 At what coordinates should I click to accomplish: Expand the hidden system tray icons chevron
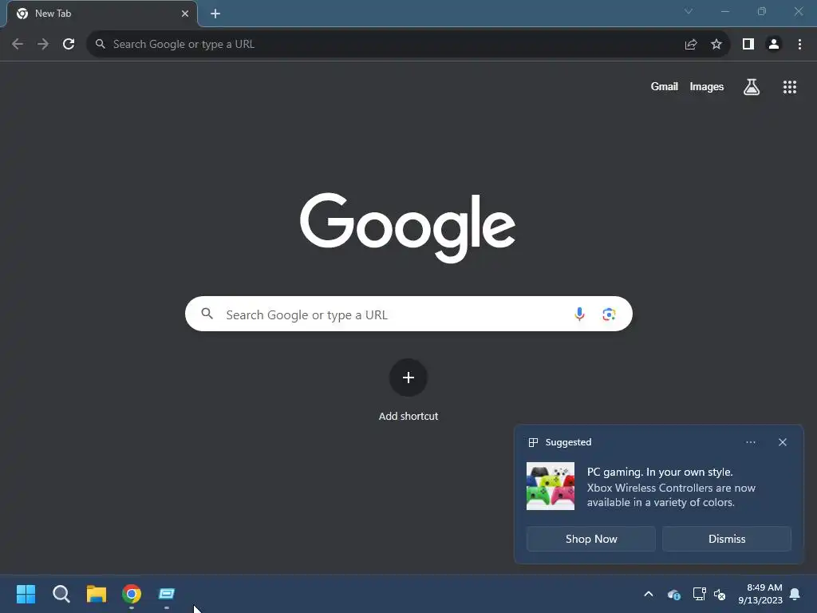click(649, 594)
